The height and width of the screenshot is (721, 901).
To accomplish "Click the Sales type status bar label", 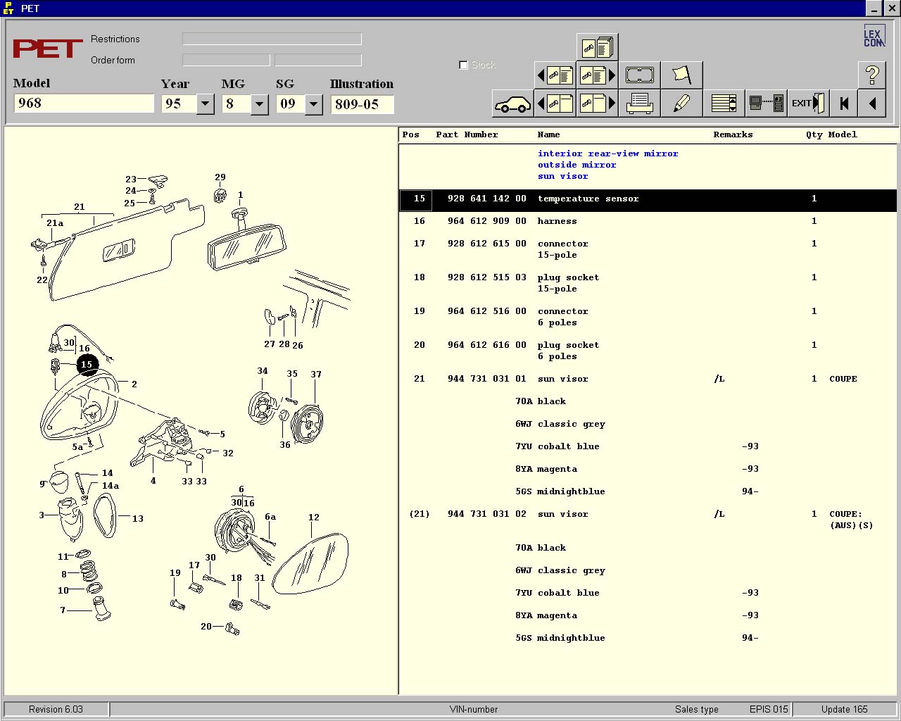I will 697,709.
